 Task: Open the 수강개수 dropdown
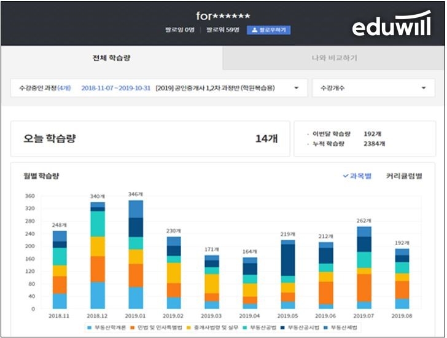click(372, 88)
